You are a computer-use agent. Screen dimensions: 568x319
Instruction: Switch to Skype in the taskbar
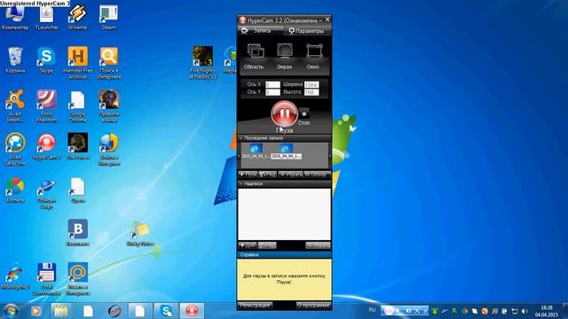[x=166, y=311]
